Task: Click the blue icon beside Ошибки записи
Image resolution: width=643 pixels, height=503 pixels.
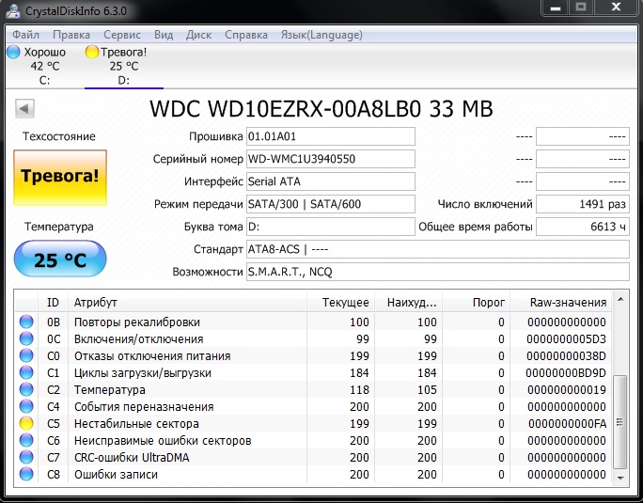Action: pyautogui.click(x=26, y=475)
